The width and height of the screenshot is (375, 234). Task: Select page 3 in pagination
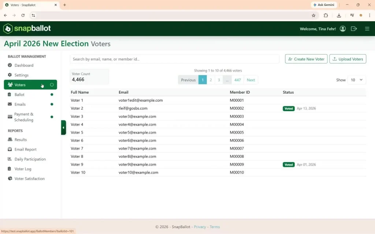pyautogui.click(x=219, y=80)
